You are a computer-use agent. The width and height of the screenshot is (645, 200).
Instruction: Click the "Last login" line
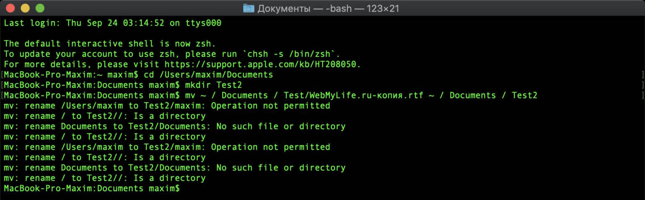pos(112,23)
